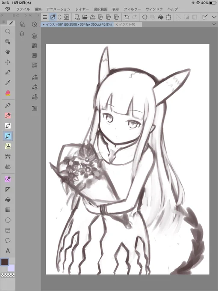The height and width of the screenshot is (291, 218).
Task: Select the Zoom magnifier tool
Action: pos(8,31)
